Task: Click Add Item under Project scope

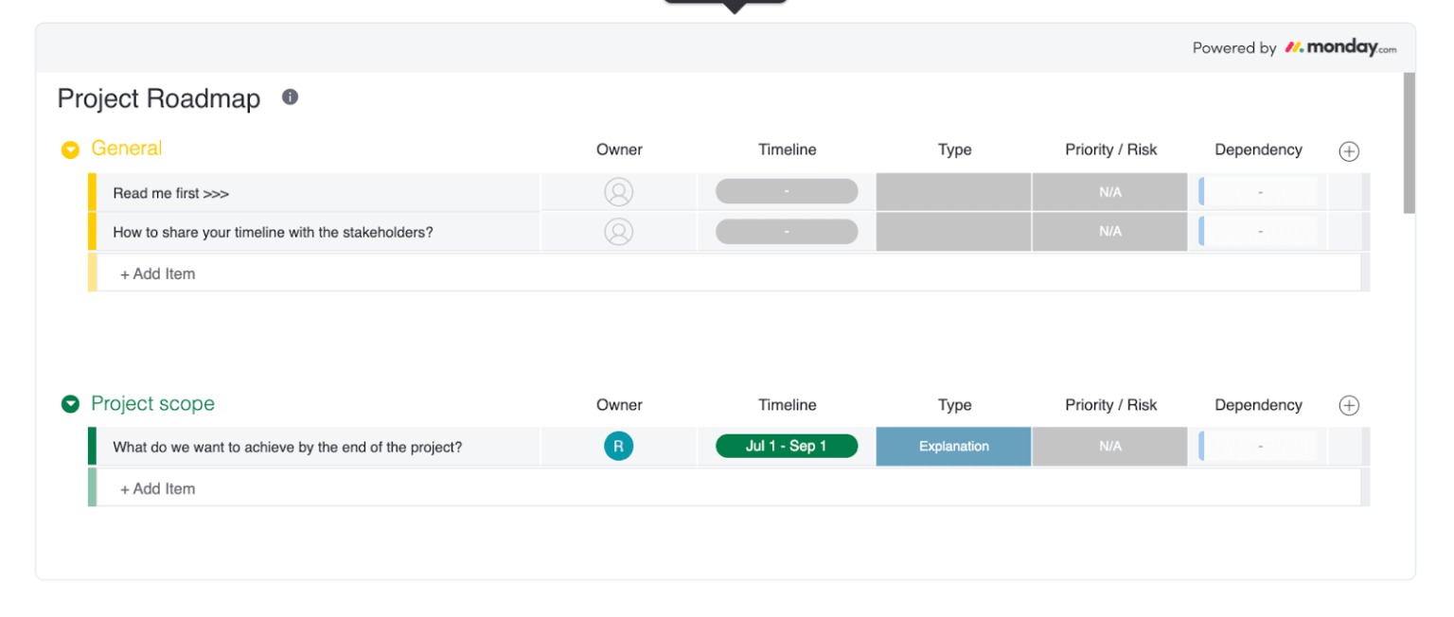Action: point(157,489)
